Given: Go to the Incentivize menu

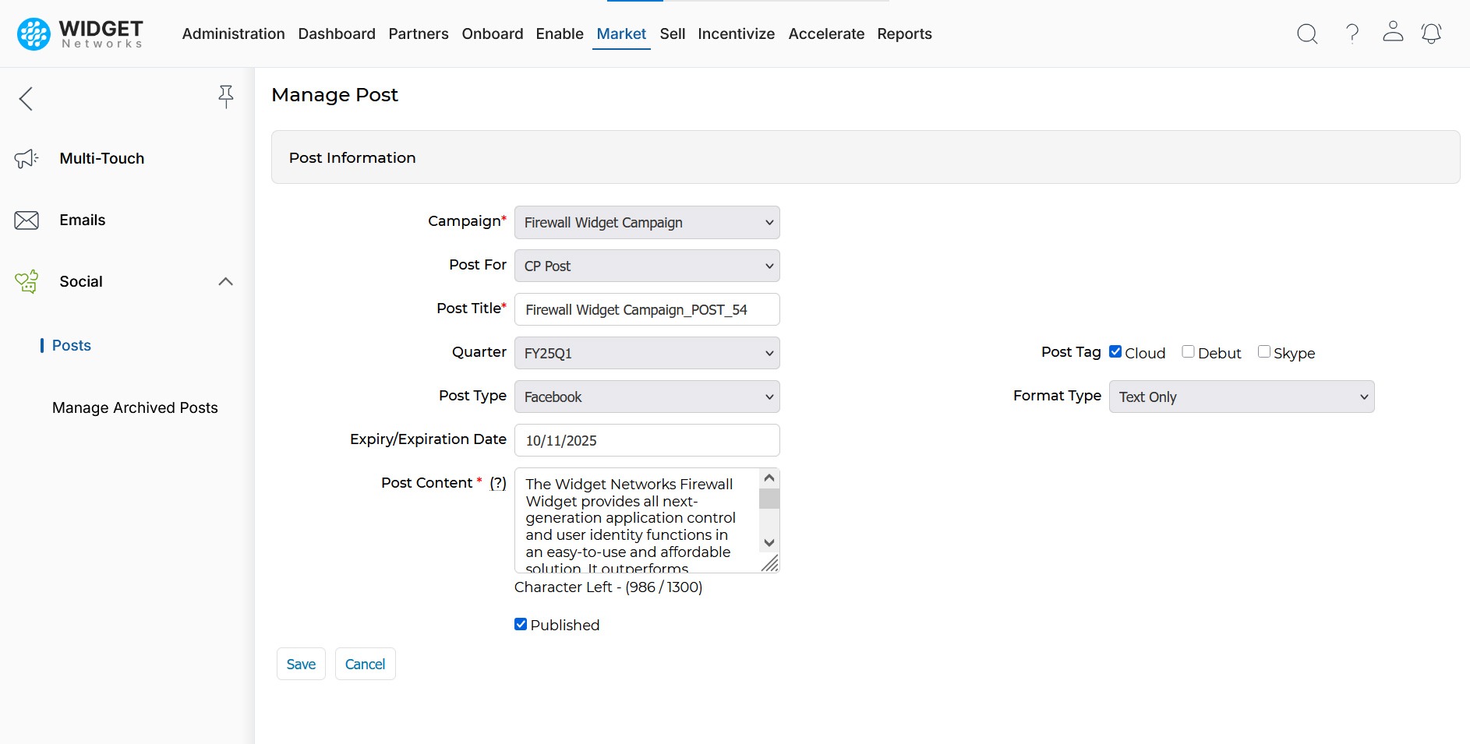Looking at the screenshot, I should point(736,33).
